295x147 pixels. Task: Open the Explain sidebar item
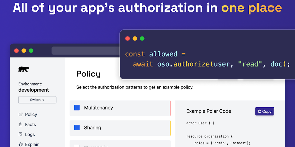pos(29,144)
